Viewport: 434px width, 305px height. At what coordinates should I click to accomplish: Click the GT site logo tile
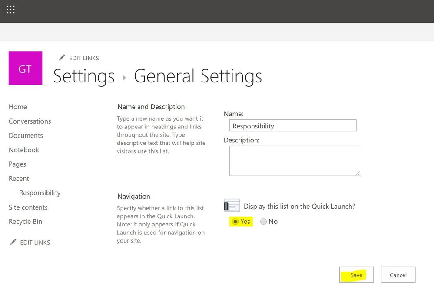coord(26,68)
